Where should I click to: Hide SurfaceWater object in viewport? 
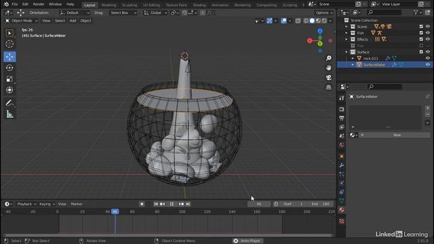pyautogui.click(x=428, y=65)
